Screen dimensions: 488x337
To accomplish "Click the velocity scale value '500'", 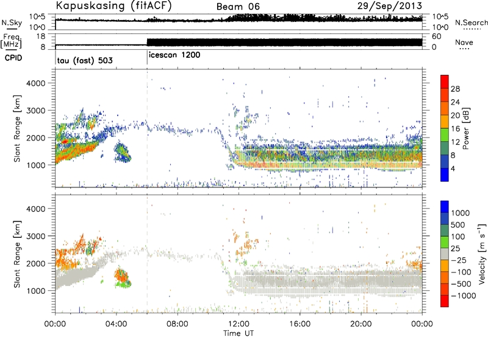I will [x=458, y=224].
